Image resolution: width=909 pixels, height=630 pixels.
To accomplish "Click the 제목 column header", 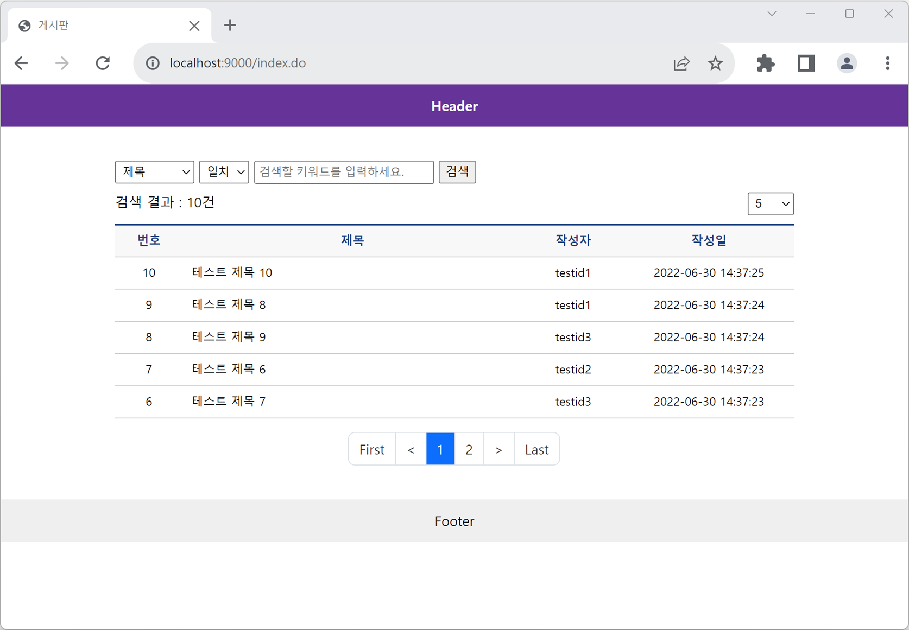I will pos(352,240).
